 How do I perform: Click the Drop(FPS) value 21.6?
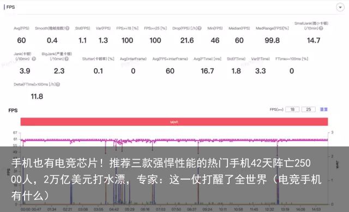(187, 40)
